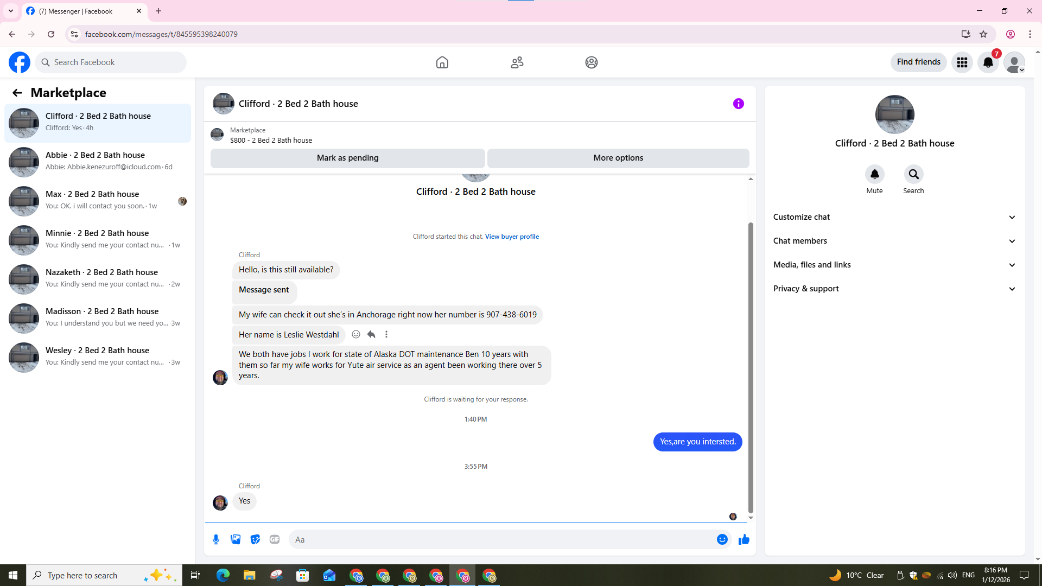
Task: Open the sticker picker icon
Action: coord(255,539)
